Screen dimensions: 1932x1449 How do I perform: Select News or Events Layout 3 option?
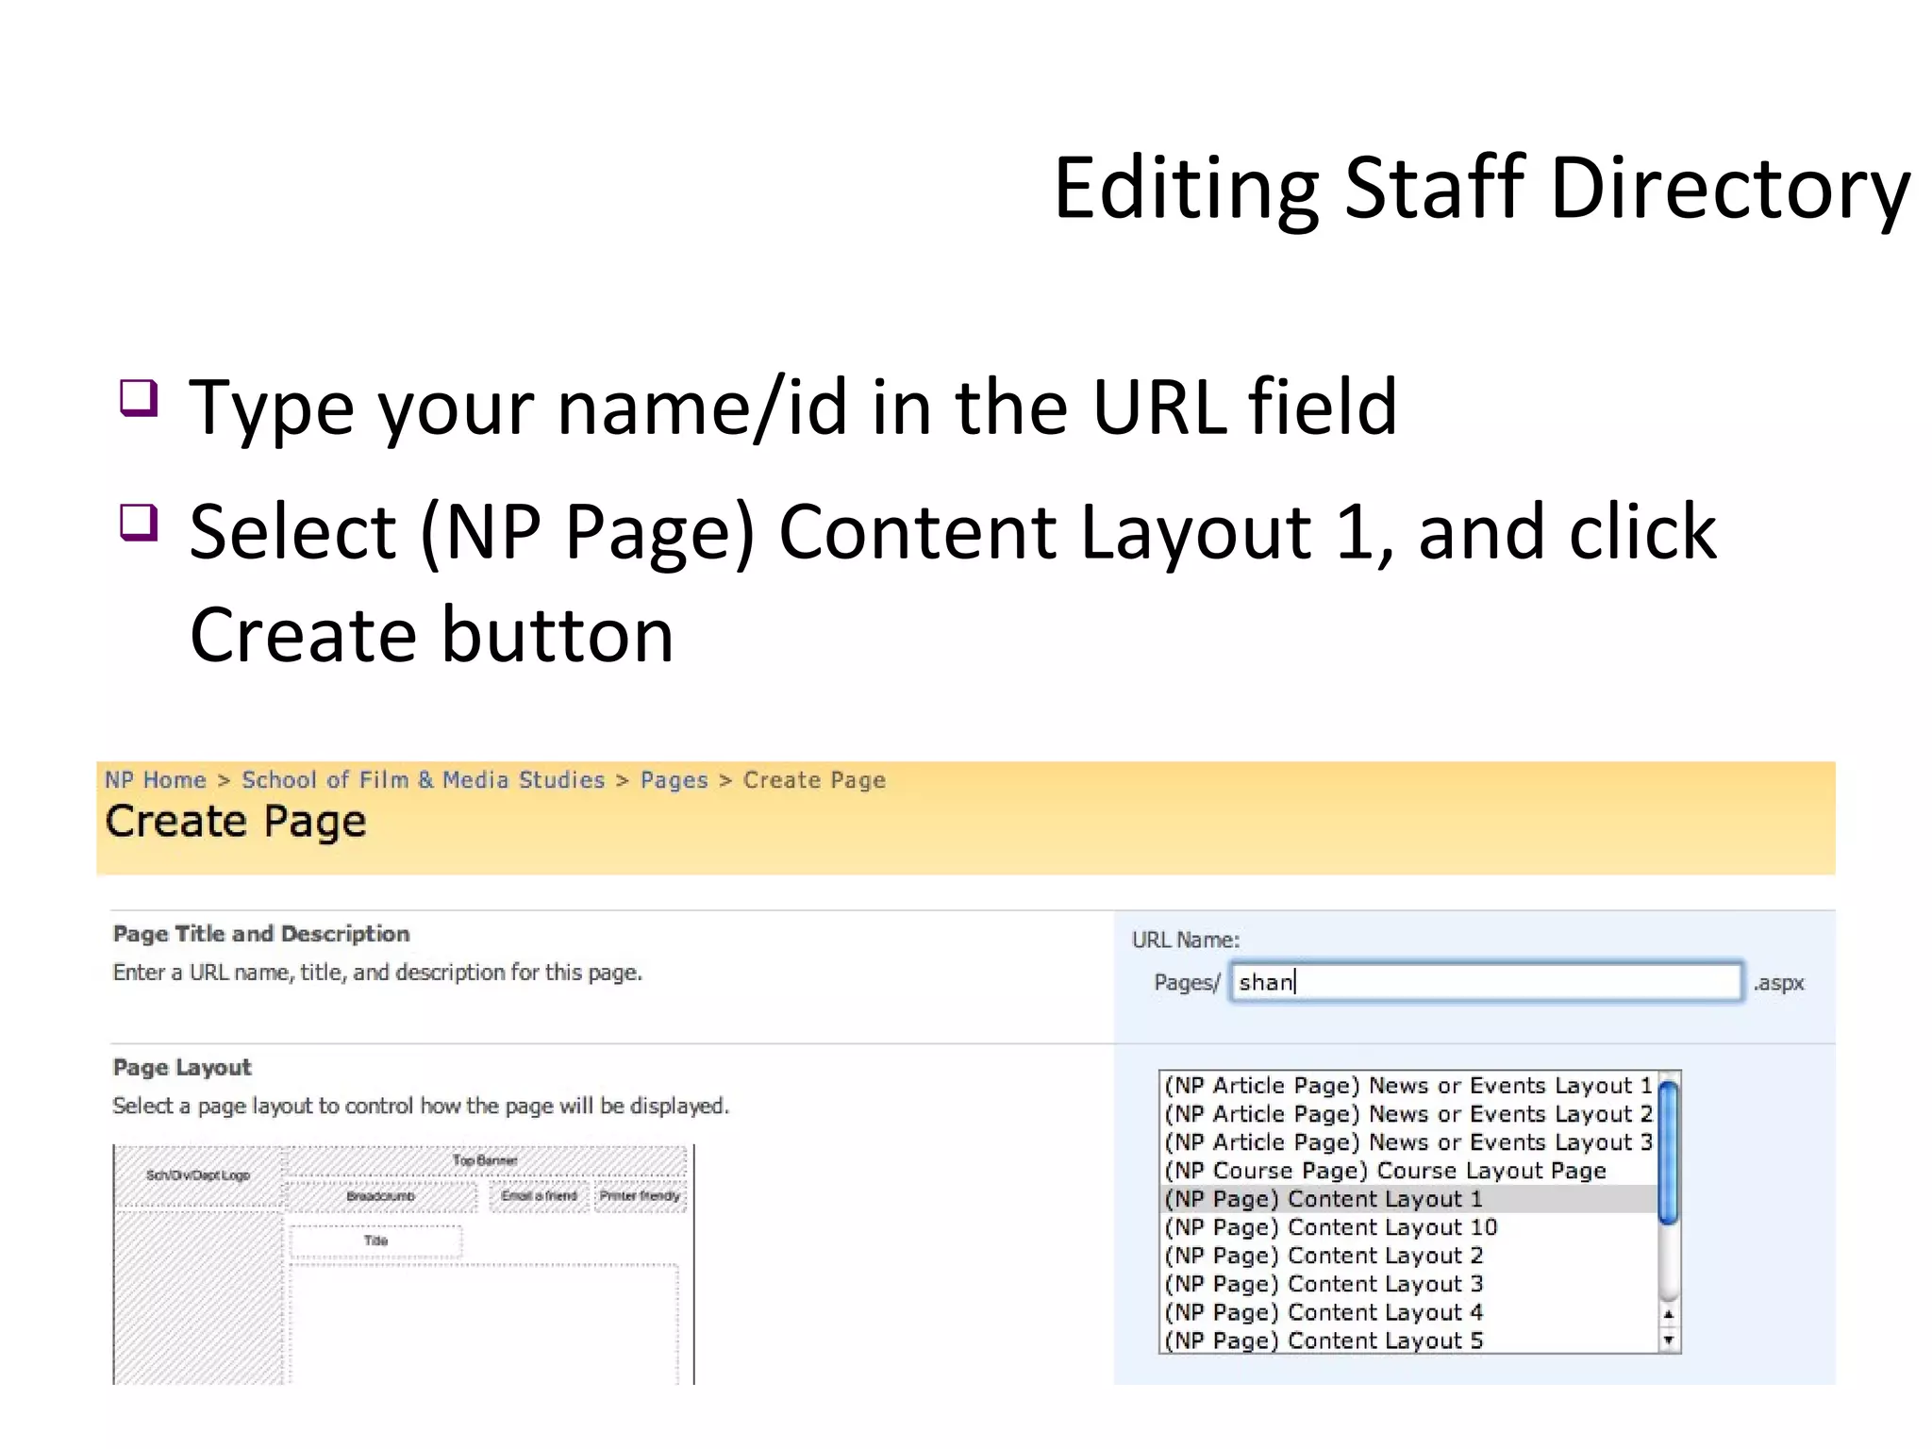click(1407, 1142)
